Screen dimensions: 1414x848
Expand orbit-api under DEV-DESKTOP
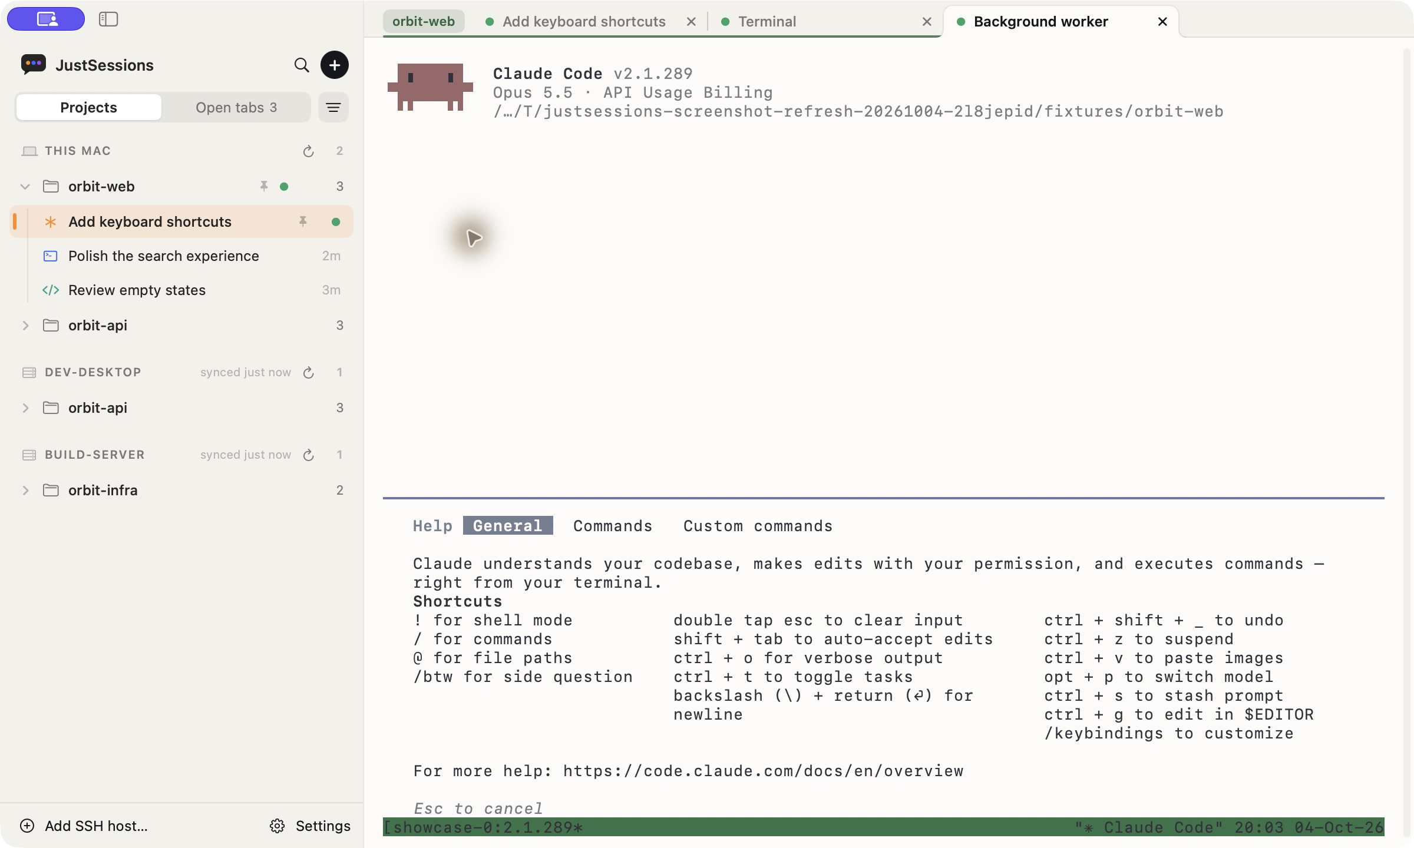[x=25, y=408]
